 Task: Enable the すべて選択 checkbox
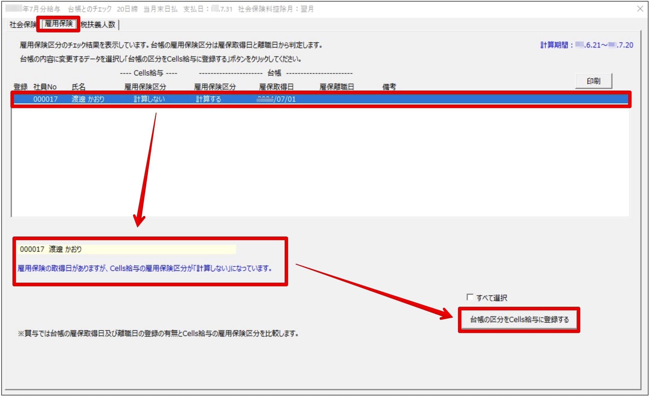click(x=470, y=297)
